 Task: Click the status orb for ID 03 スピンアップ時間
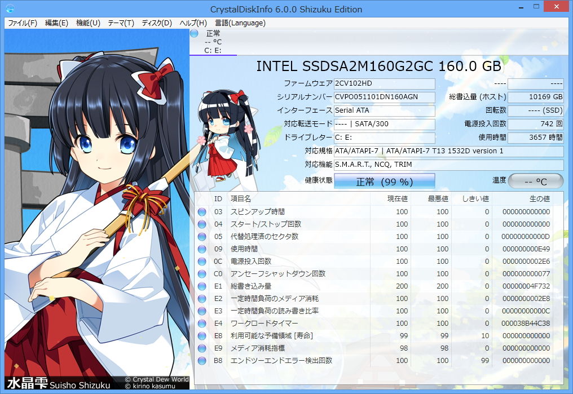(202, 212)
